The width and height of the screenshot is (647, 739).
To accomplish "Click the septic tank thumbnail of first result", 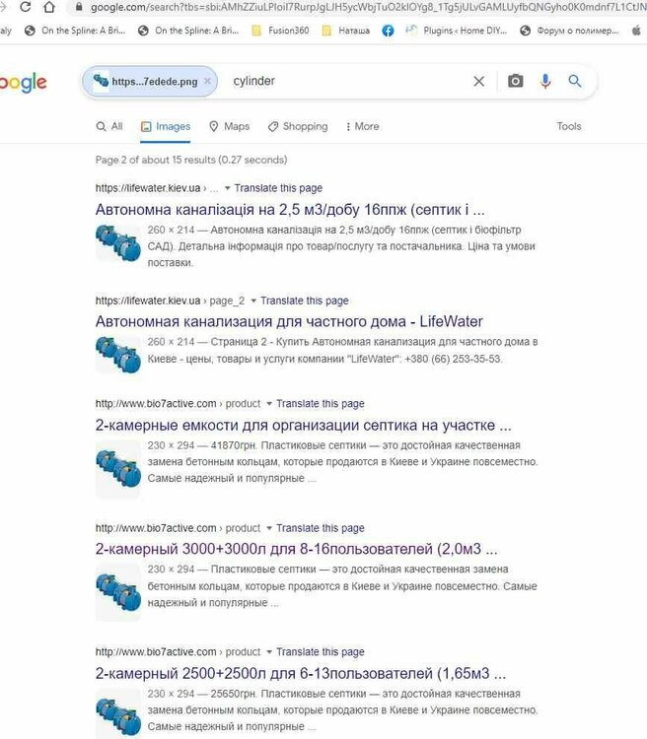I will pyautogui.click(x=118, y=242).
